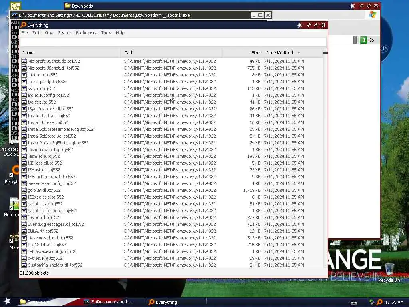
Task: Click the Date Modified sort arrow indicator
Action: pyautogui.click(x=299, y=53)
